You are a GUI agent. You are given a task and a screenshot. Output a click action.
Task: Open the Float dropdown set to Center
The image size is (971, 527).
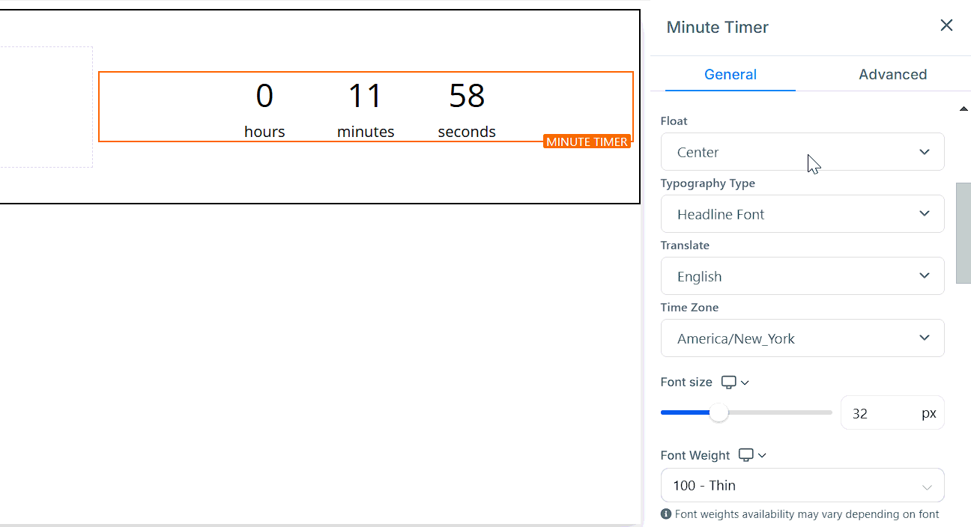(x=802, y=152)
